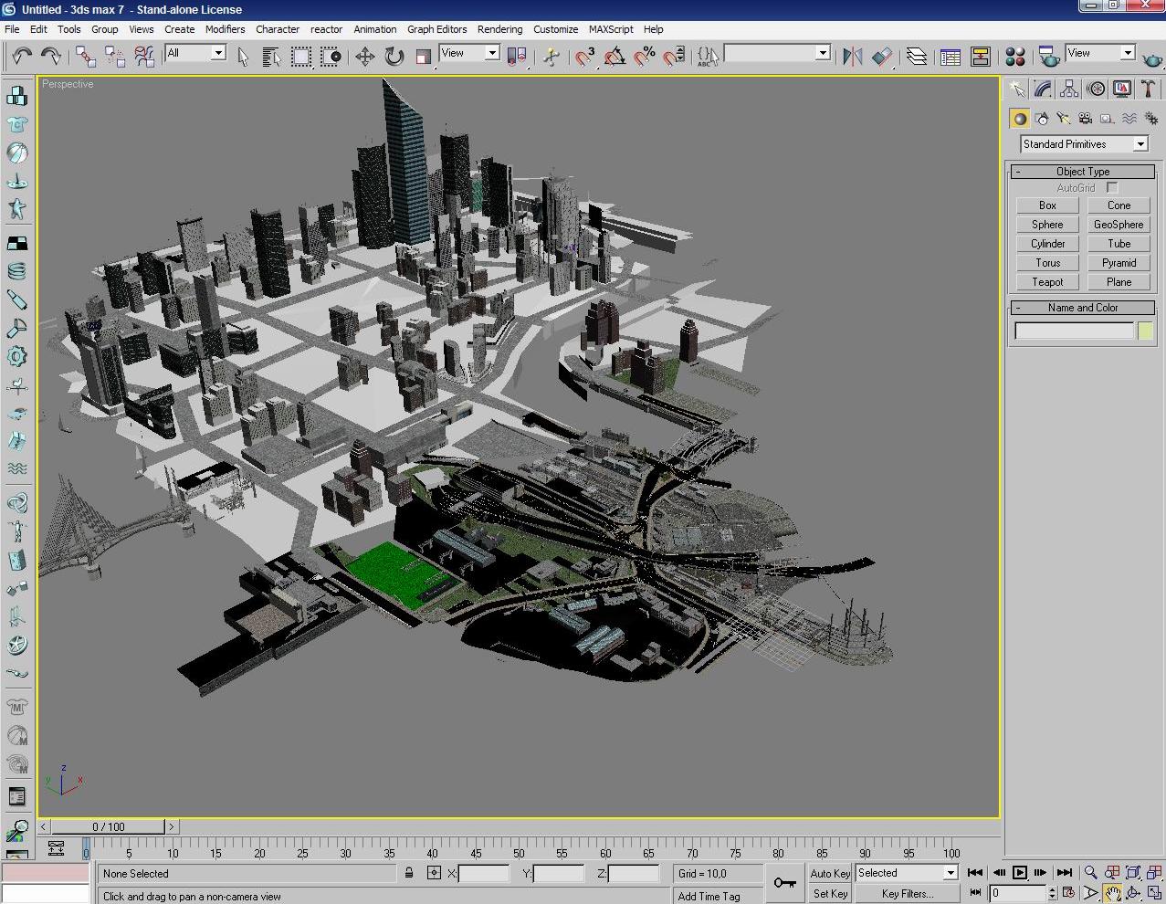Open the Standard Primitives dropdown
Image resolution: width=1166 pixels, height=904 pixels.
pos(1140,144)
